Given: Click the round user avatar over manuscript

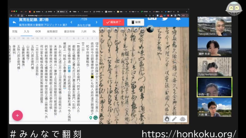Looking at the screenshot, I should click(150, 29).
